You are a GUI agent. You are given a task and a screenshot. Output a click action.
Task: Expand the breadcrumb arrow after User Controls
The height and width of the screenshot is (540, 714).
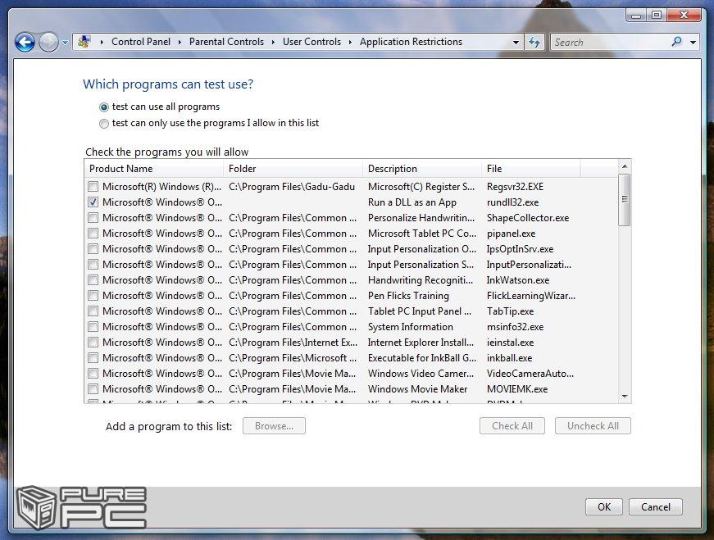point(350,42)
